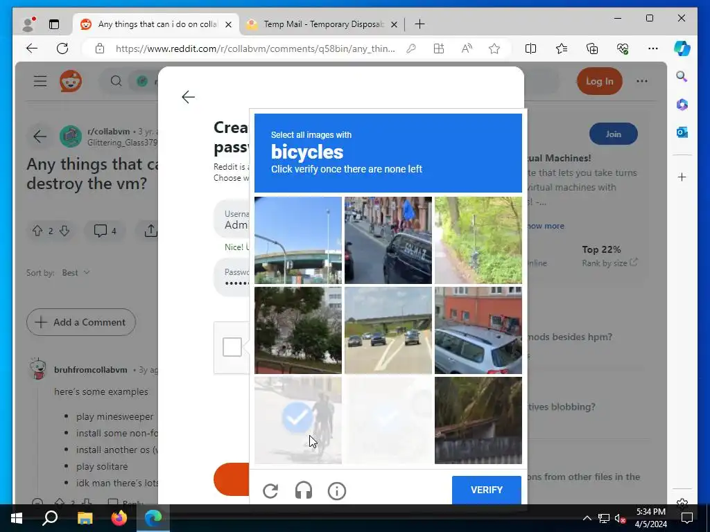Share the post with the share icon
The height and width of the screenshot is (532, 710).
point(150,231)
